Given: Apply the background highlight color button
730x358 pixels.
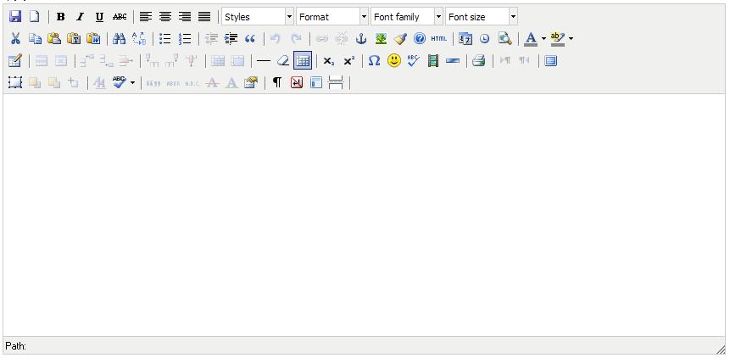Looking at the screenshot, I should [x=557, y=39].
